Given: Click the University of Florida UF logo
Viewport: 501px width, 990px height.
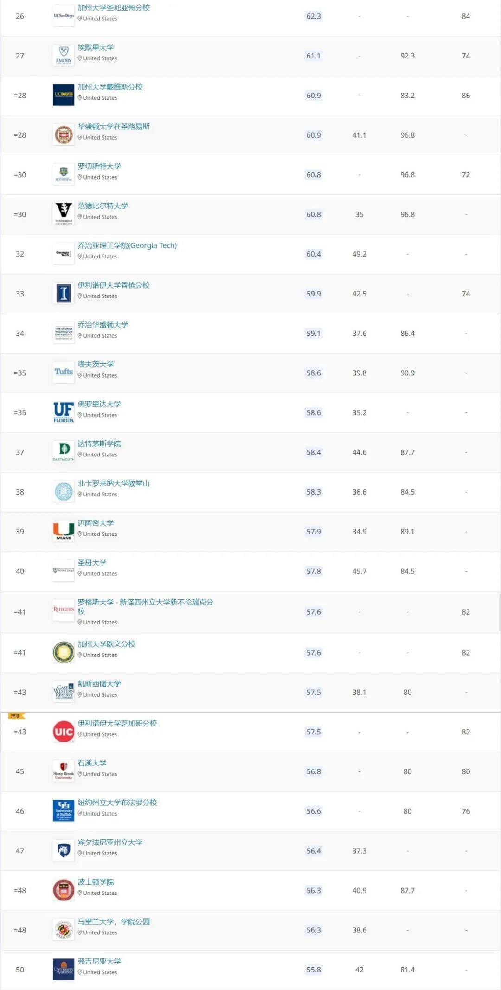Looking at the screenshot, I should click(x=64, y=412).
